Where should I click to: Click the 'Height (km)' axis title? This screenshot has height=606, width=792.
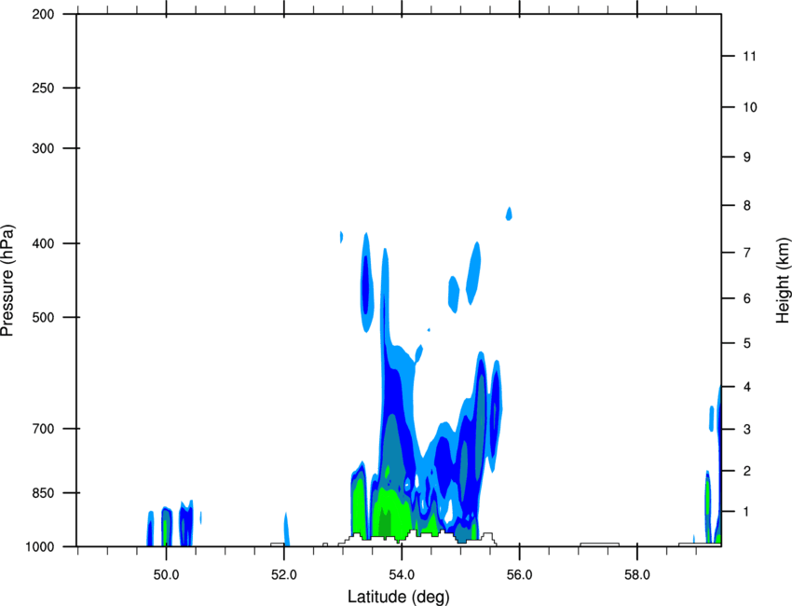pos(783,281)
